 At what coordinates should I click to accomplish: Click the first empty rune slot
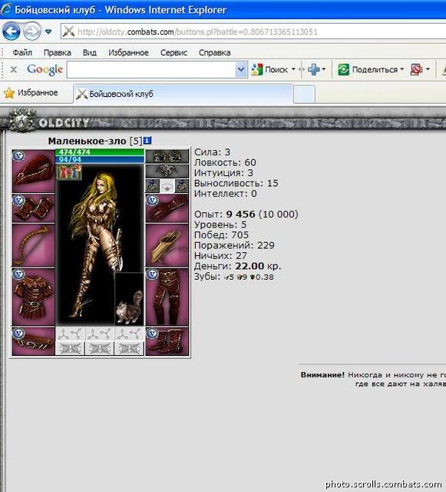click(x=70, y=334)
